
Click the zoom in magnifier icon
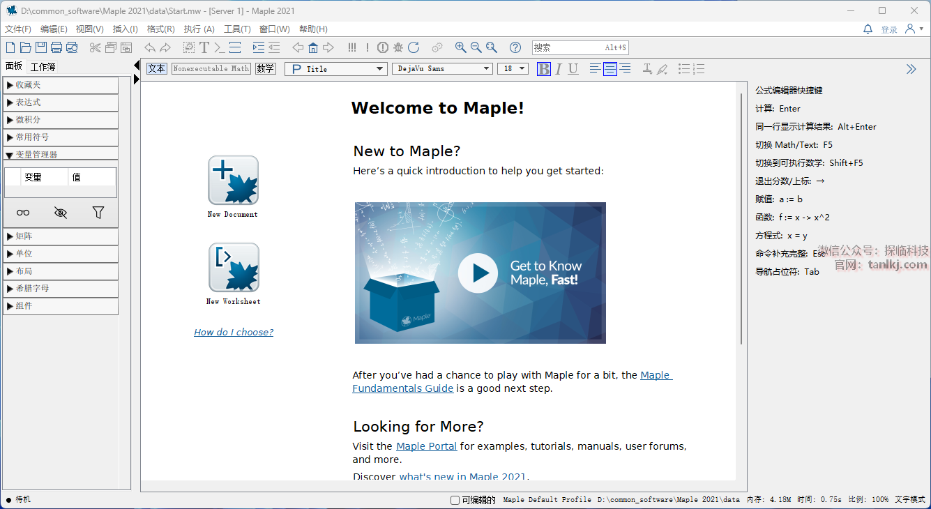pos(460,47)
